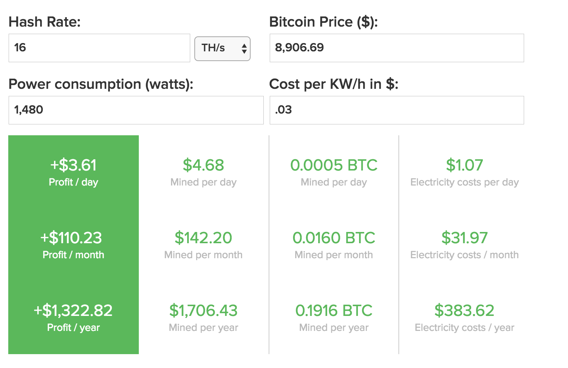The image size is (568, 368).
Task: Focus the Bitcoin Price input box
Action: tap(397, 48)
